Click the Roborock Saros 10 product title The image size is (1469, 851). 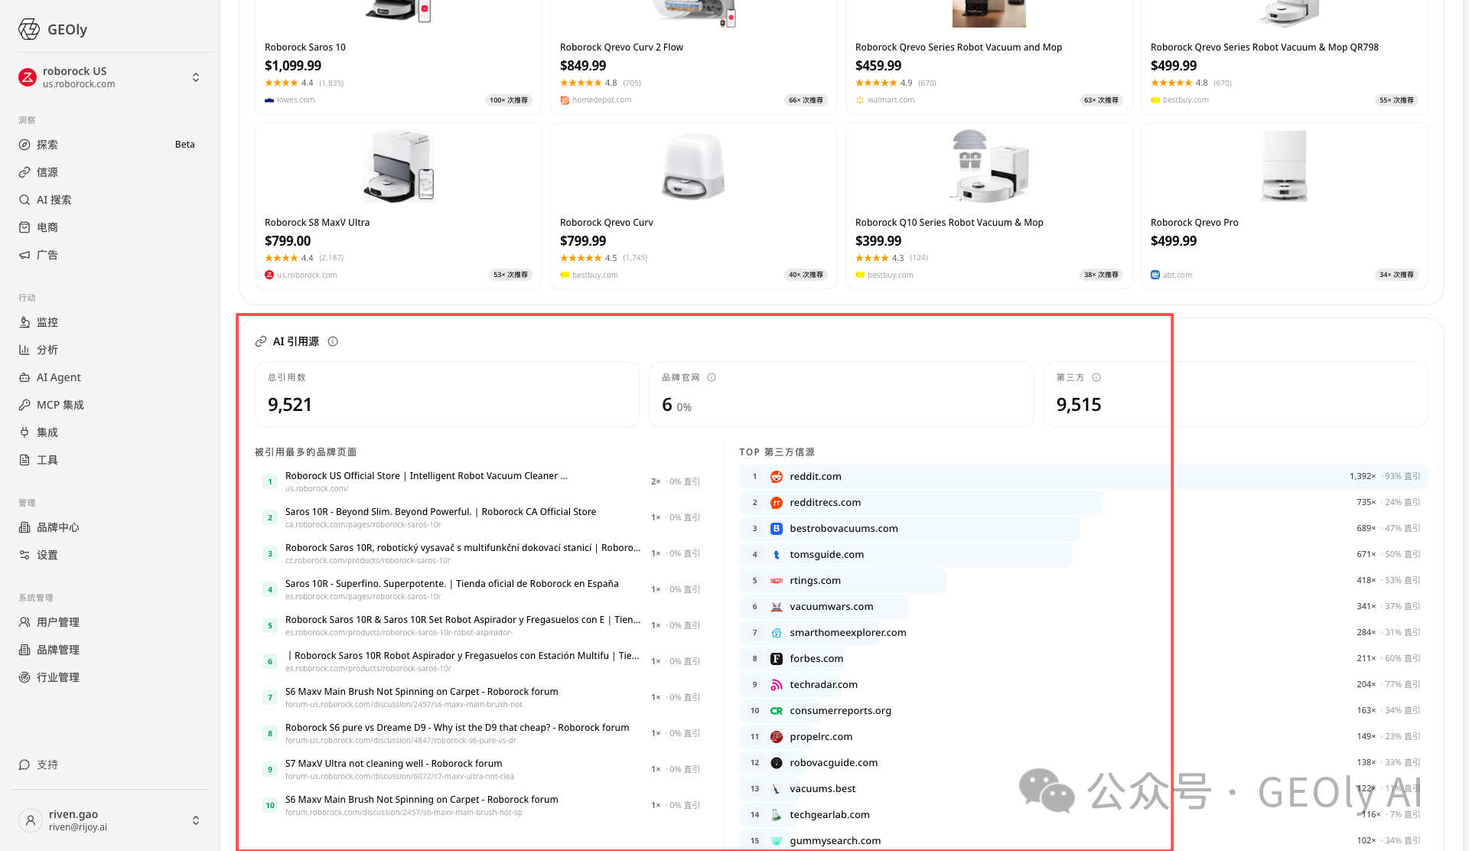(x=305, y=47)
